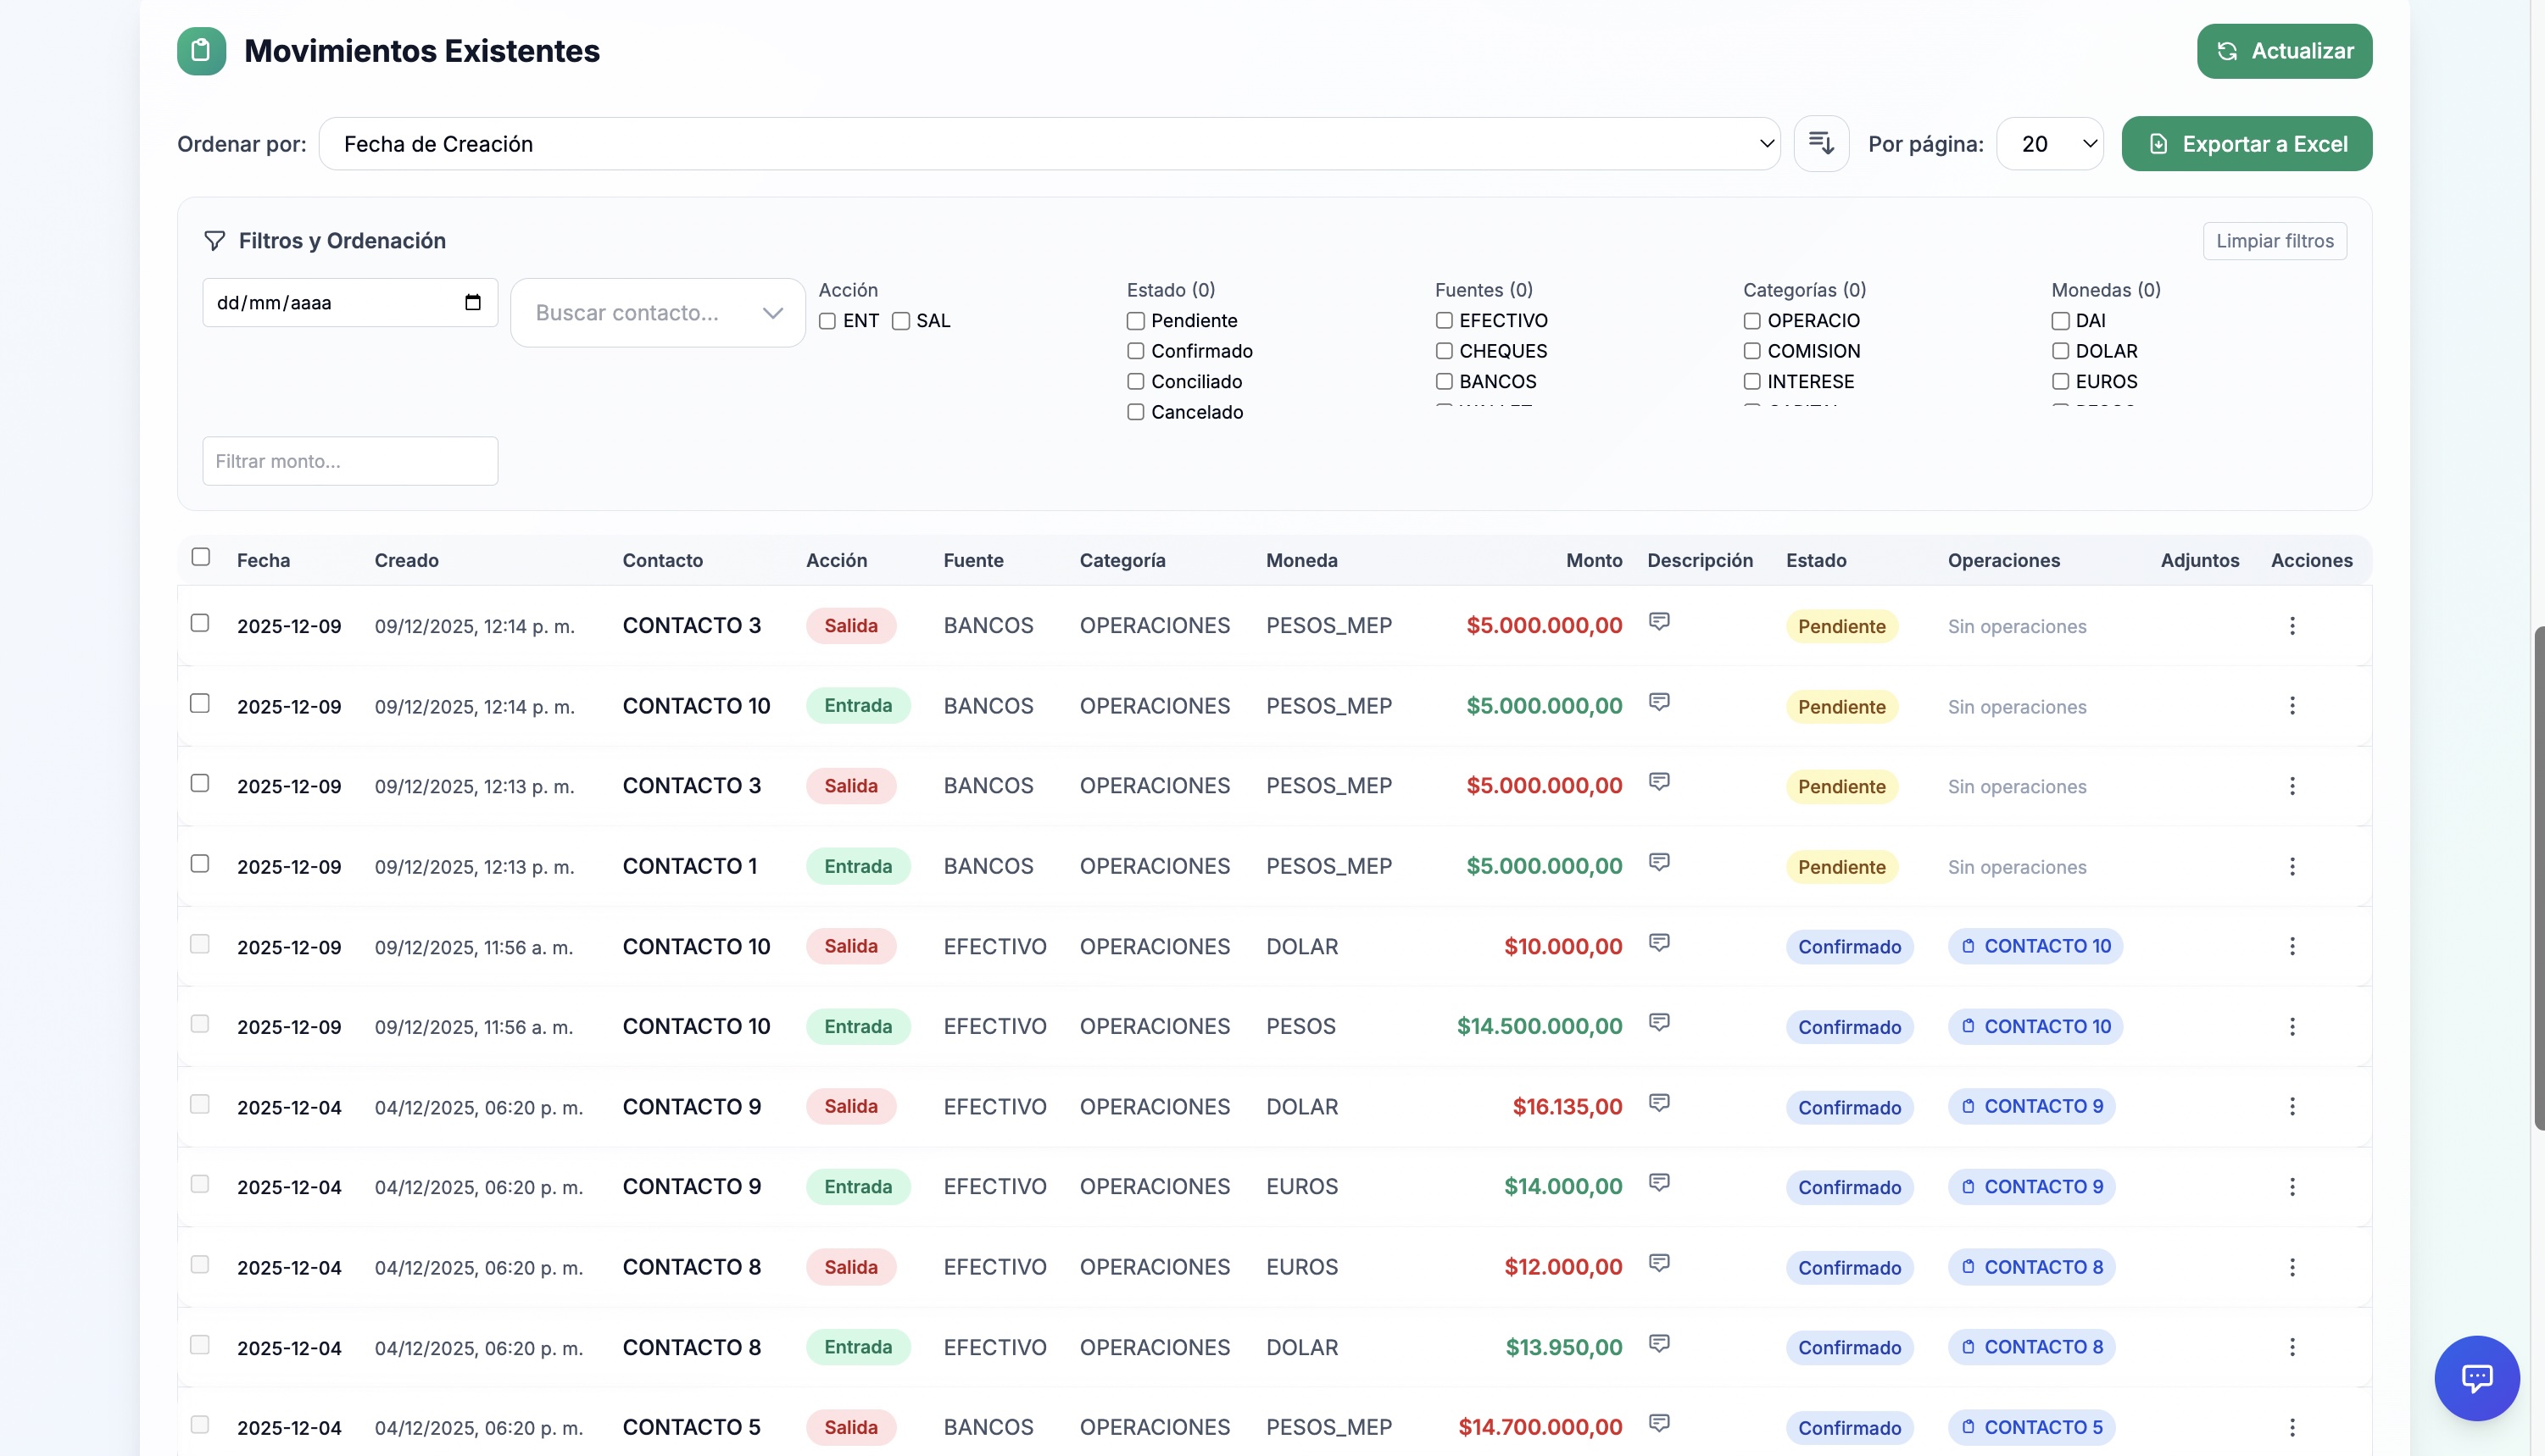Tick the select-all checkbox in table header
Image resolution: width=2545 pixels, height=1456 pixels.
click(x=201, y=557)
